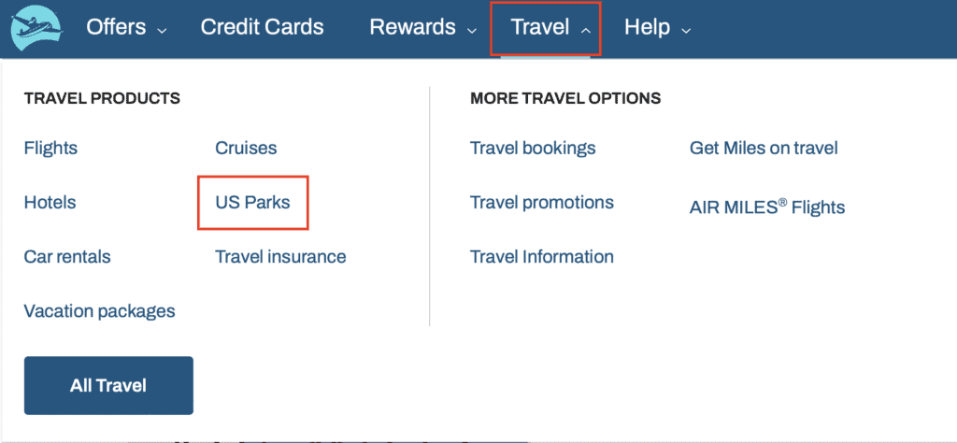Click Get Miles on travel
The width and height of the screenshot is (957, 443).
[x=764, y=148]
